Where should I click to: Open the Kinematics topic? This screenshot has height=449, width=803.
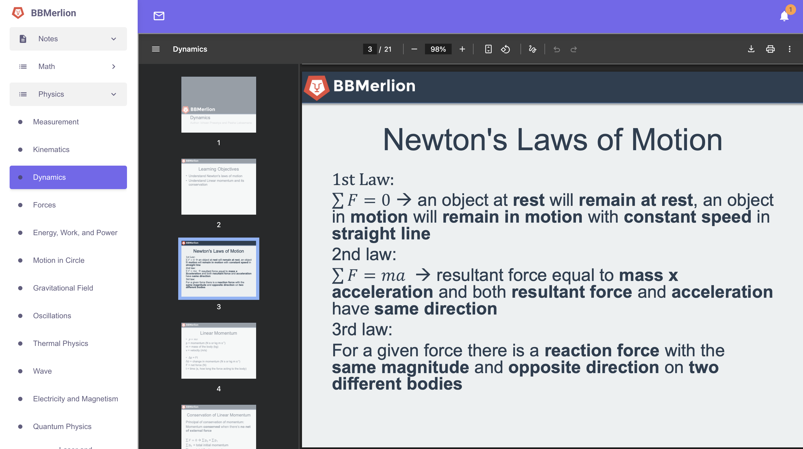[51, 150]
